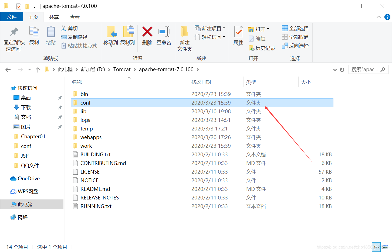Open 下载 in the navigation pane
The width and height of the screenshot is (392, 252).
pos(22,107)
